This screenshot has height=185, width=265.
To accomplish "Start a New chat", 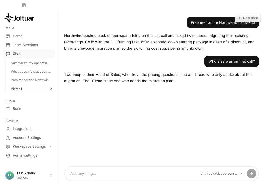I will point(248,18).
